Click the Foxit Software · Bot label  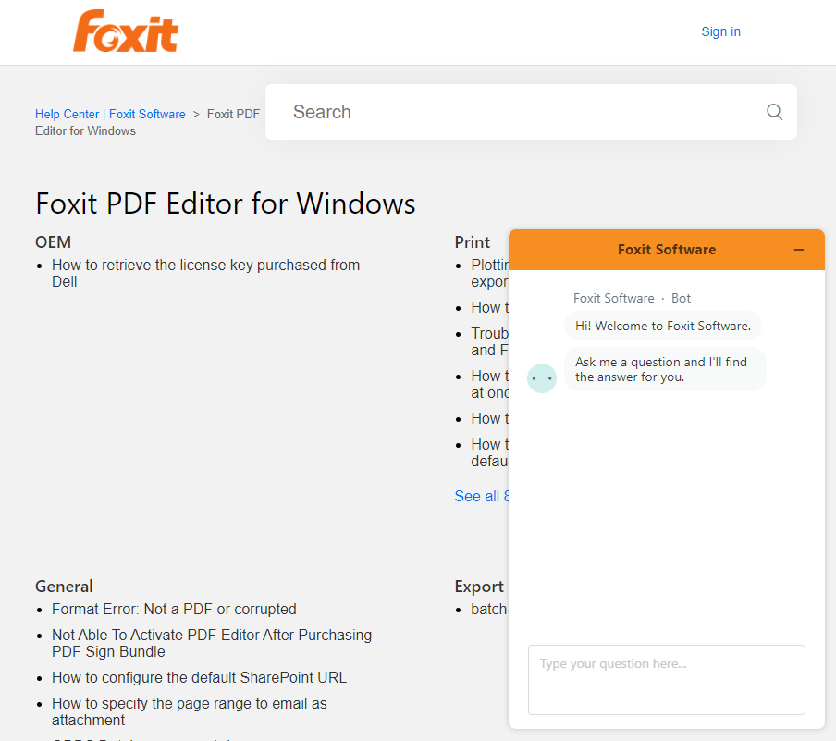tap(632, 298)
